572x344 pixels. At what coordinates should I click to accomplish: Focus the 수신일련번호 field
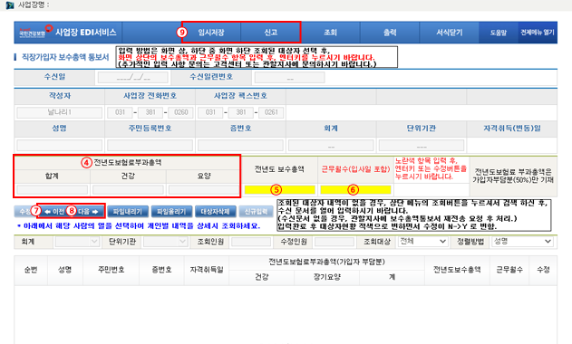(290, 78)
